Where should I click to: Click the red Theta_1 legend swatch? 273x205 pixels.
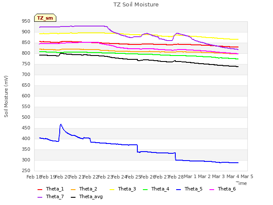click(40, 190)
